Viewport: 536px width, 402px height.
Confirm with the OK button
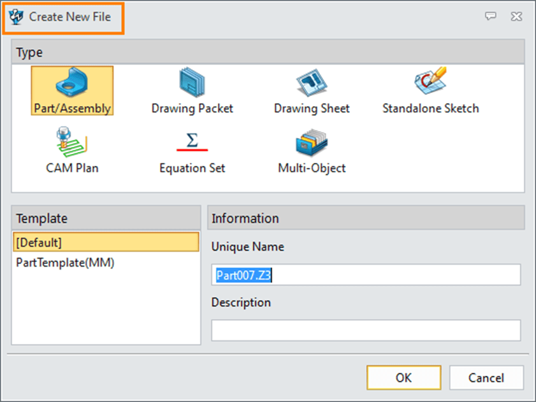click(403, 378)
